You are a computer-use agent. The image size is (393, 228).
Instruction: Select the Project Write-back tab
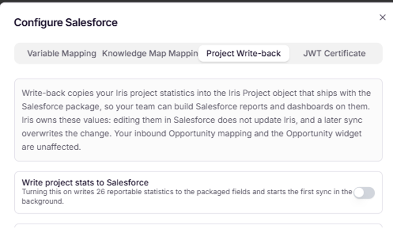(243, 53)
